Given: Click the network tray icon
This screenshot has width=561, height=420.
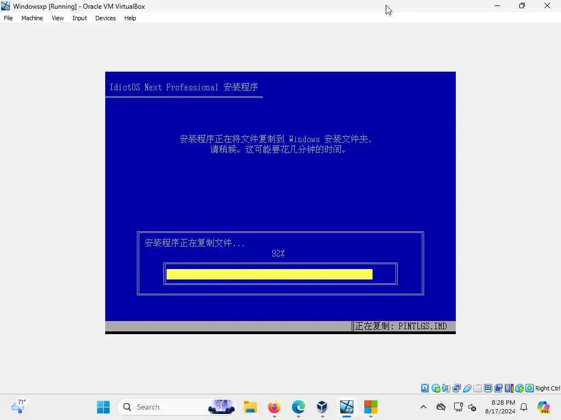Looking at the screenshot, I should click(458, 407).
